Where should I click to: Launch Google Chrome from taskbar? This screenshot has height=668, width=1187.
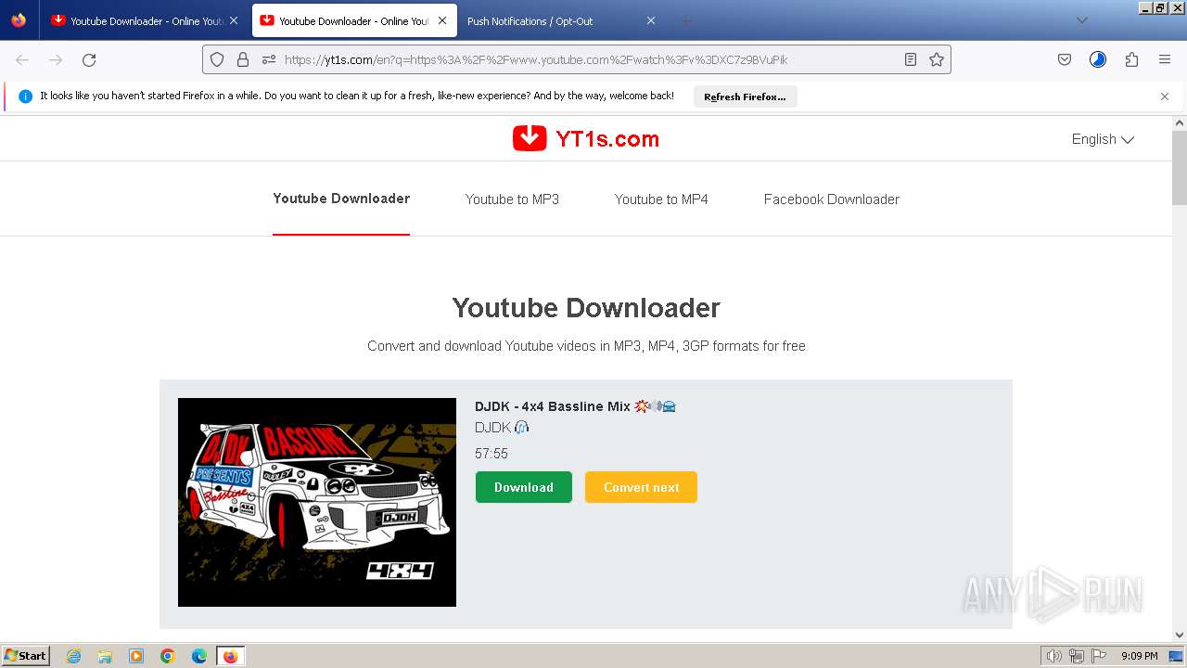pyautogui.click(x=168, y=656)
